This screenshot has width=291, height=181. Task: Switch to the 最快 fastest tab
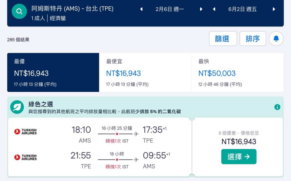237,72
